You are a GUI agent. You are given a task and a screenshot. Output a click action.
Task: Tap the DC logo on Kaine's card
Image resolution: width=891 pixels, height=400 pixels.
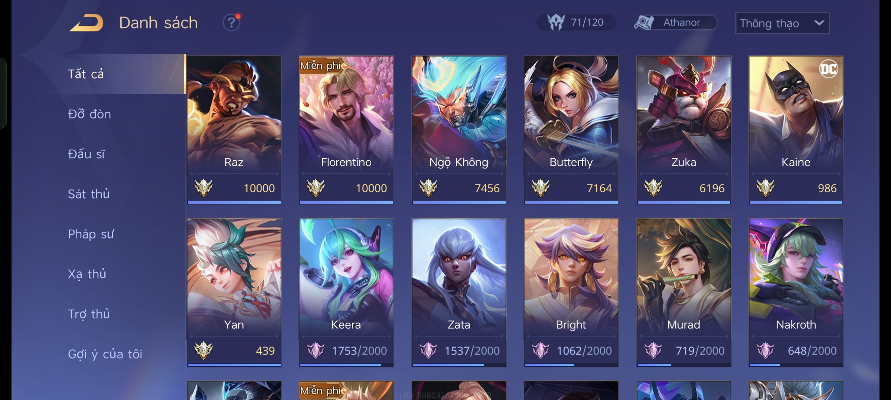(828, 69)
